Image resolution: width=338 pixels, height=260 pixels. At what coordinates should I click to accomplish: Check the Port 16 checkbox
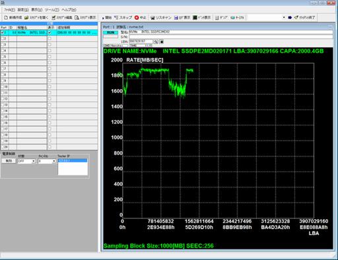3,123
